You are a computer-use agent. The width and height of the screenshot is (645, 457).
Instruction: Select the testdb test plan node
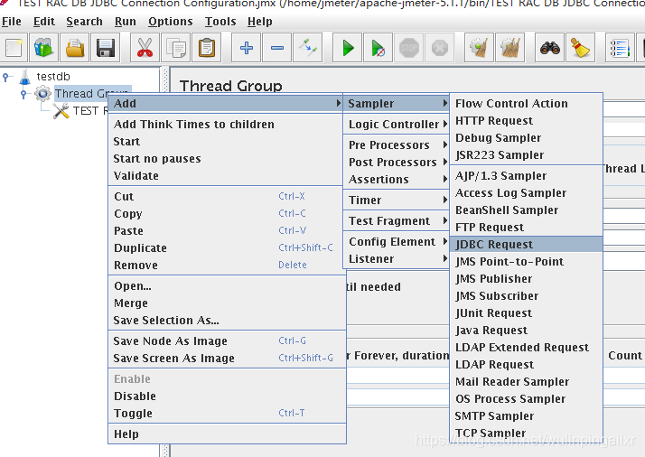[53, 77]
